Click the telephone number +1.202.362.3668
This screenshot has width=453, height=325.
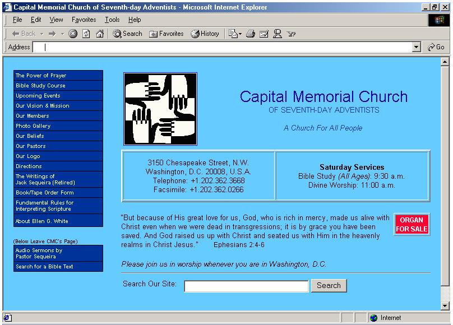(x=218, y=180)
